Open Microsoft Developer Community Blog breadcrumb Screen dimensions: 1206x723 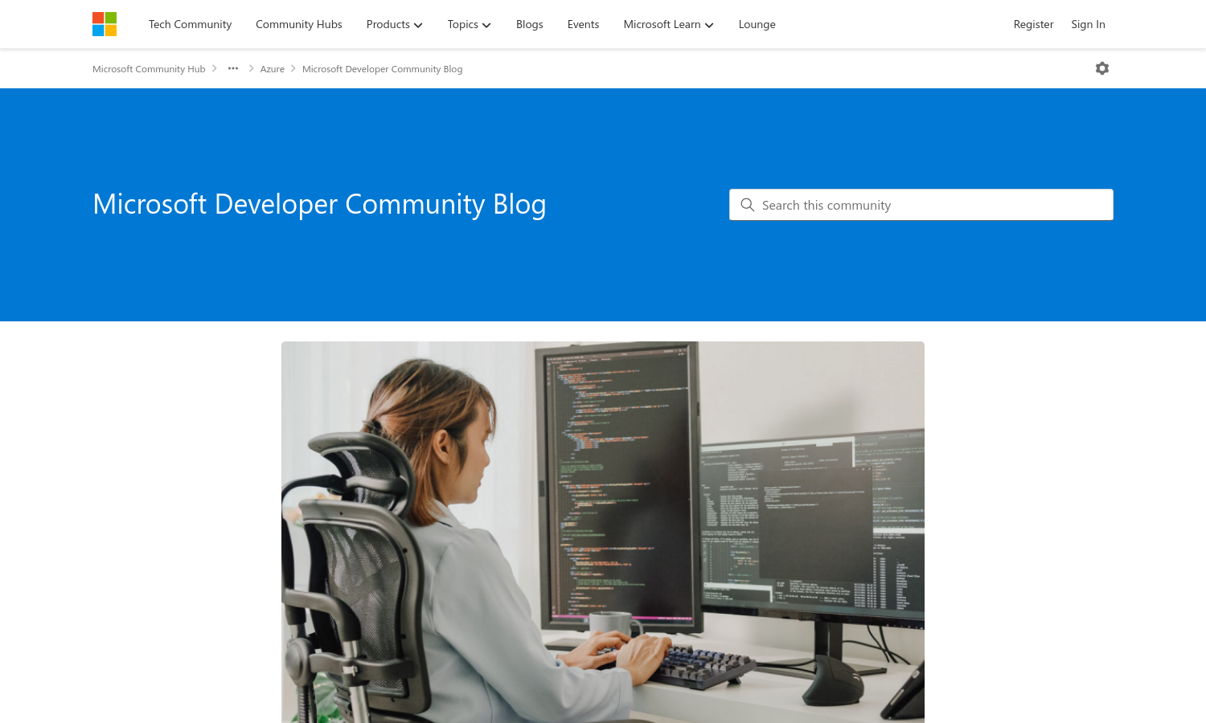pyautogui.click(x=382, y=69)
